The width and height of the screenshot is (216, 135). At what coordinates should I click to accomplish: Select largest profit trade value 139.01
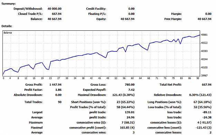pyautogui.click(x=130, y=112)
